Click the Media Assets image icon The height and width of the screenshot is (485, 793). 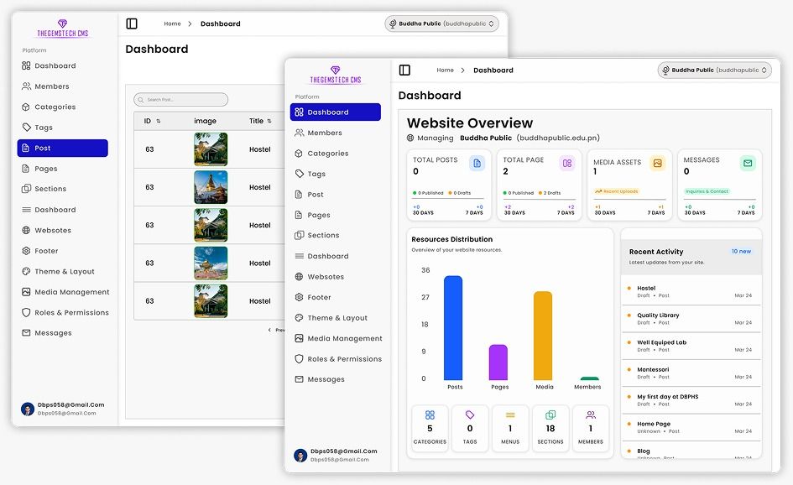click(x=658, y=164)
